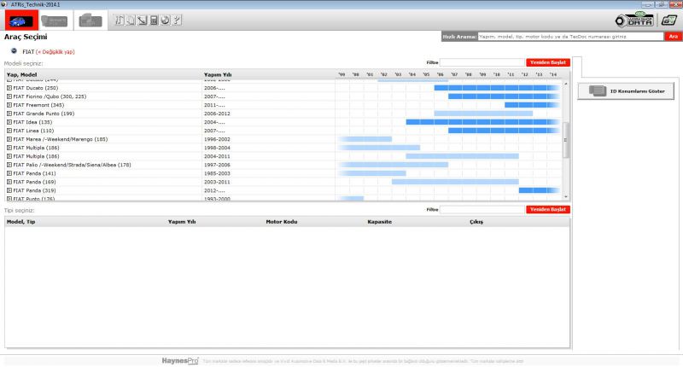Open the vehicle selection tab with the blue car

tap(21, 20)
